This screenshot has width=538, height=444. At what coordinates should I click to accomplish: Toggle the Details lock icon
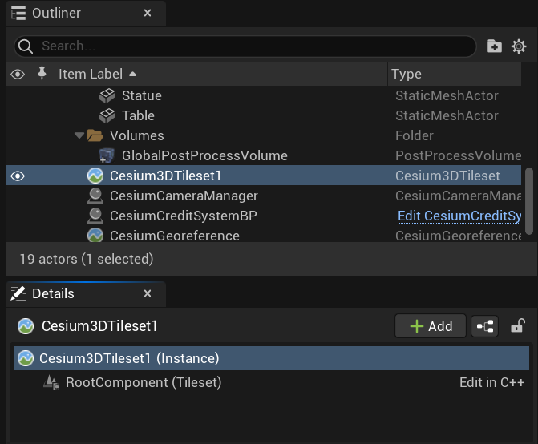coord(518,325)
